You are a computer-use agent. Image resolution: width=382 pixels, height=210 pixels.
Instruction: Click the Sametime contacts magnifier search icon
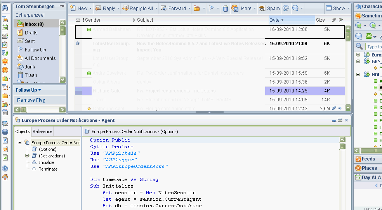point(359,46)
